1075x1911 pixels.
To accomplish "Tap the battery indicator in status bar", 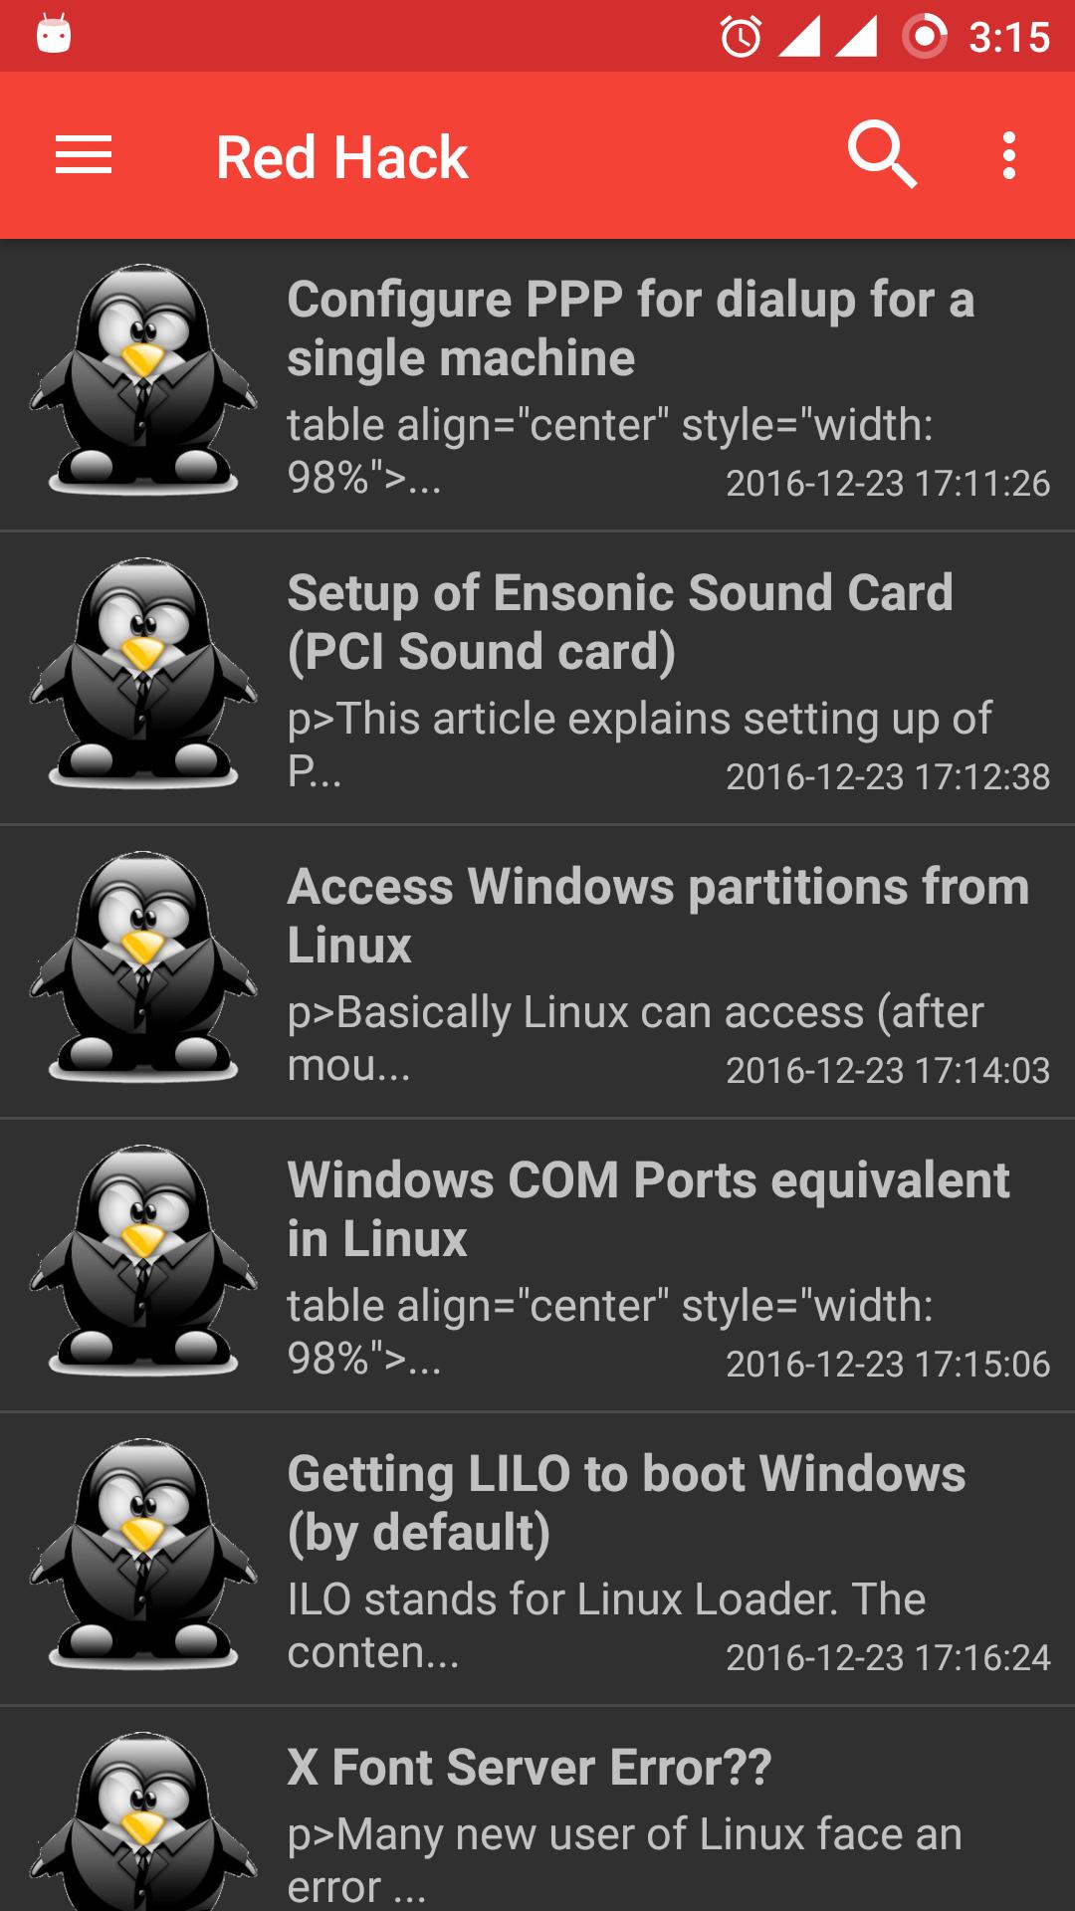I will click(925, 37).
